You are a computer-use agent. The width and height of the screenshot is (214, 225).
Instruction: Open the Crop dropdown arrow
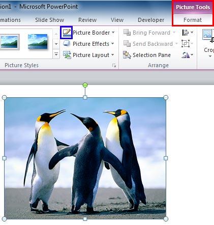pyautogui.click(x=210, y=56)
